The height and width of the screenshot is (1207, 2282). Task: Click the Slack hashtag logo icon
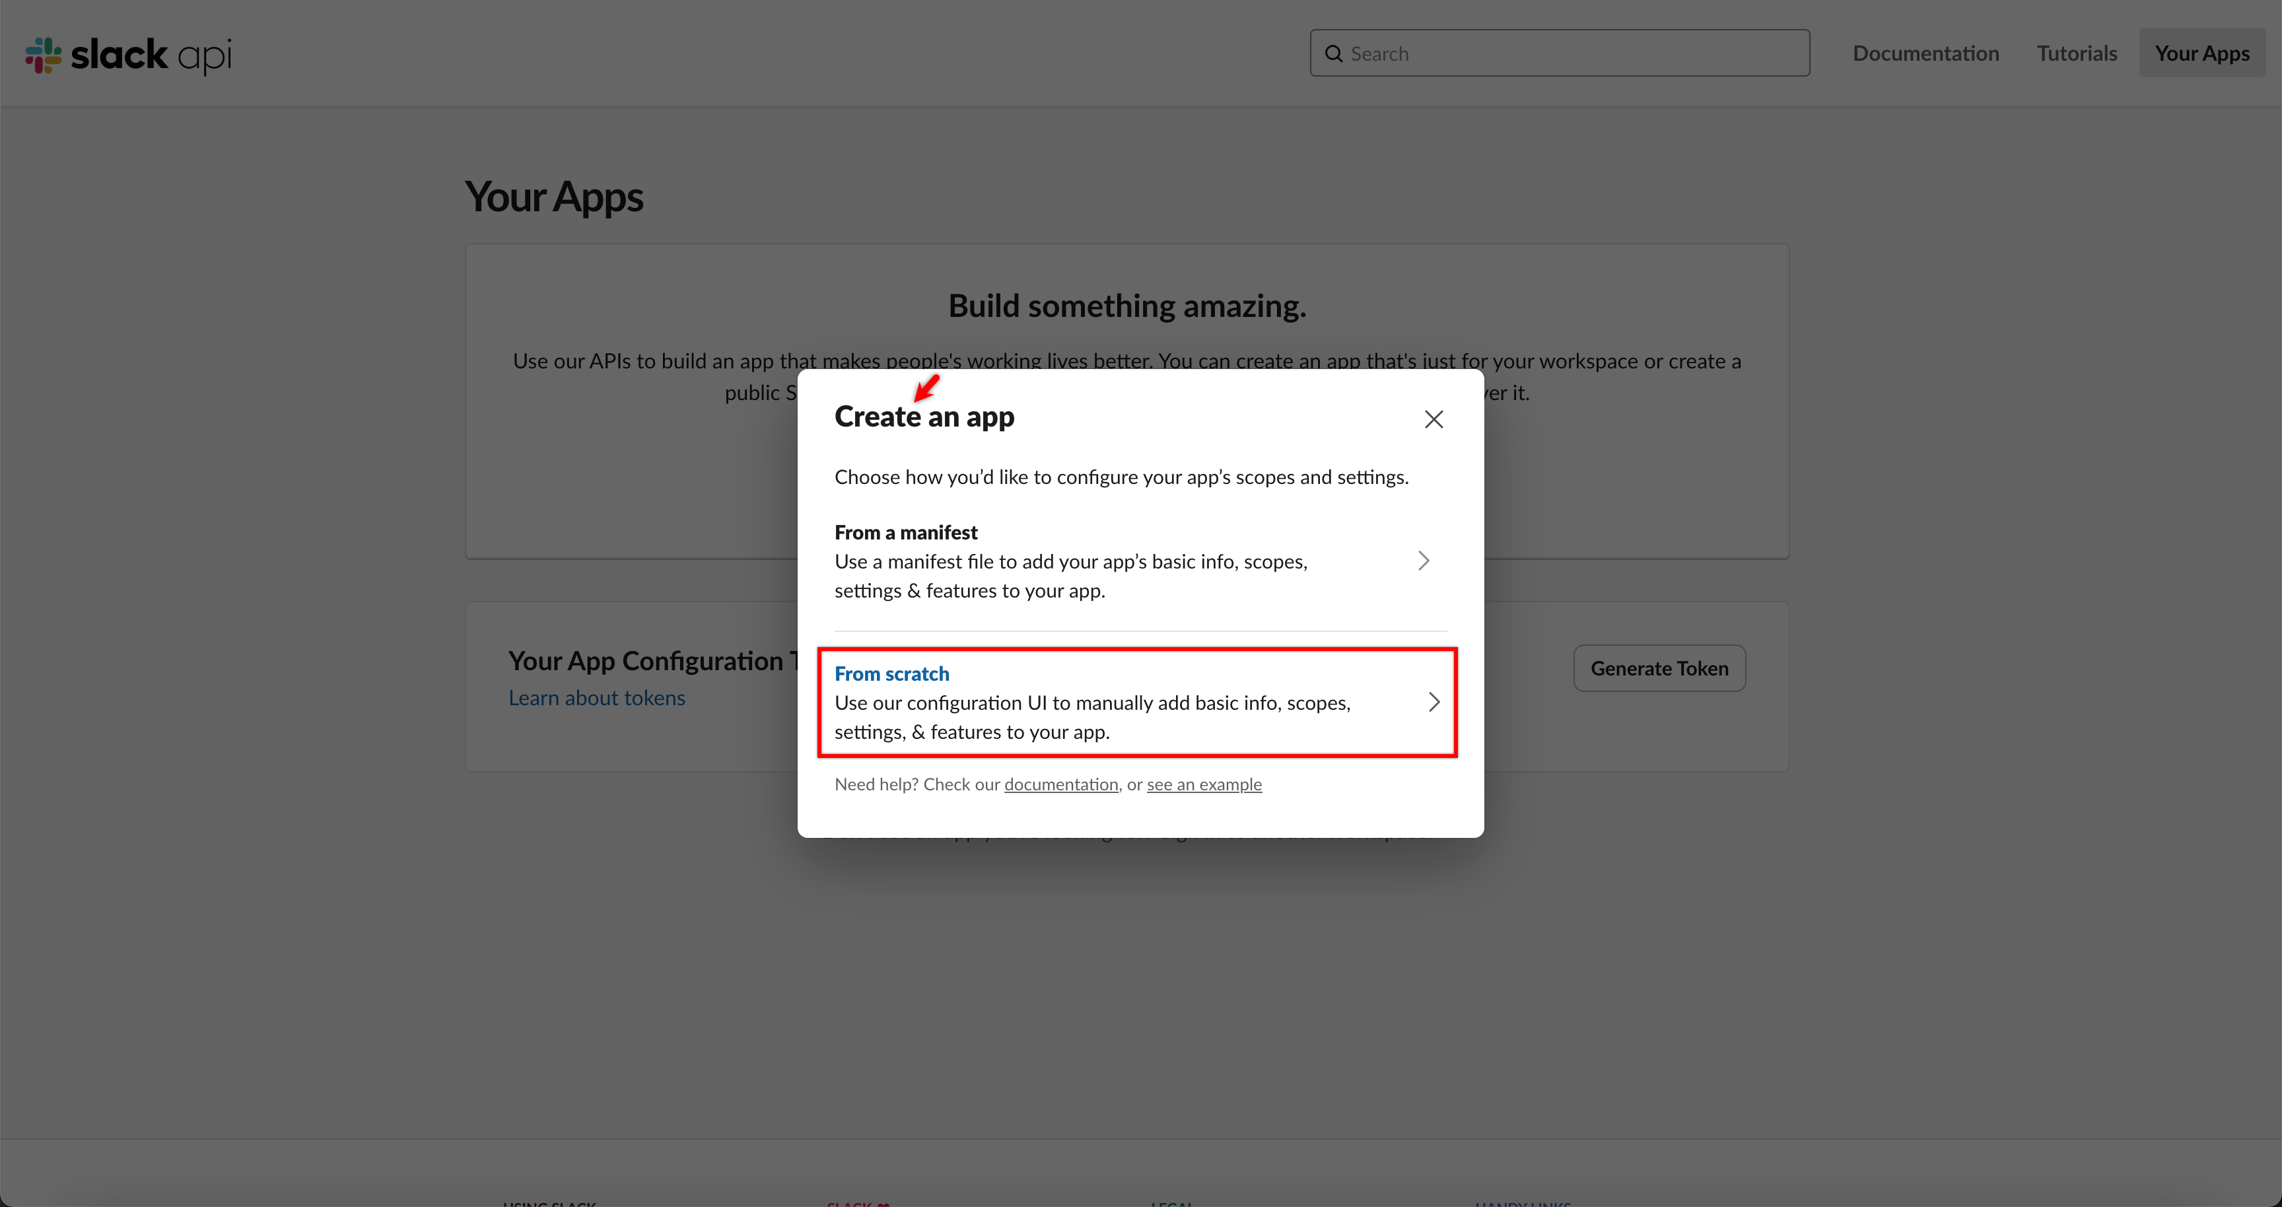pyautogui.click(x=42, y=55)
